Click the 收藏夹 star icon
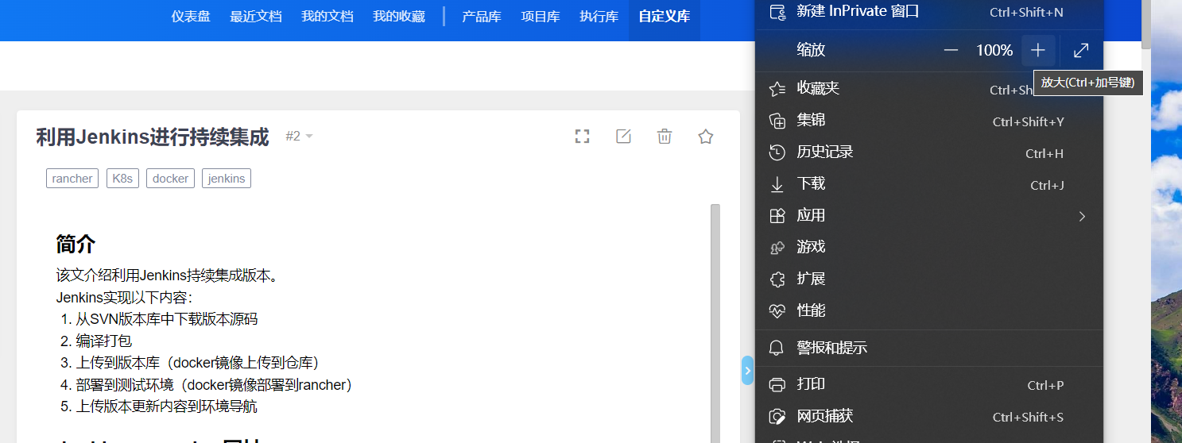The width and height of the screenshot is (1182, 443). click(x=777, y=89)
